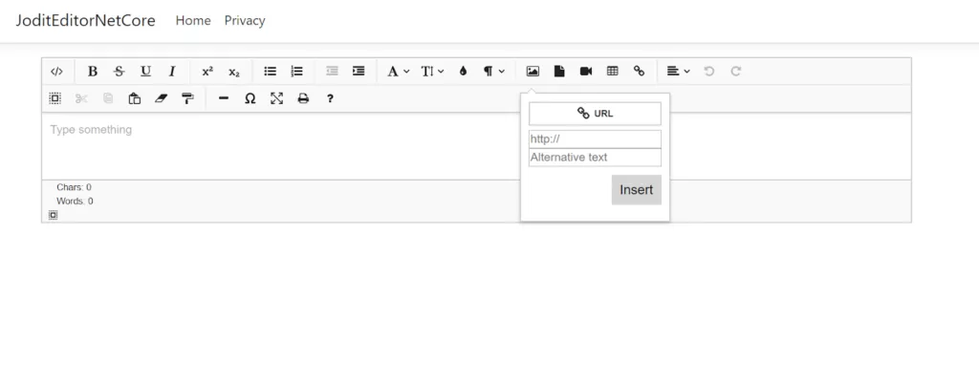Expand the font size dropdown
979x383 pixels.
(432, 72)
